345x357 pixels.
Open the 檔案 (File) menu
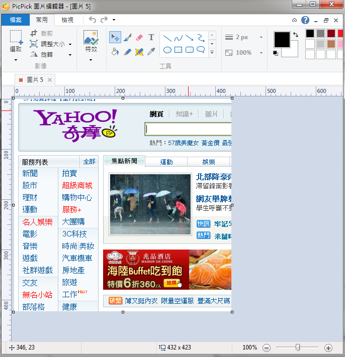pos(16,20)
